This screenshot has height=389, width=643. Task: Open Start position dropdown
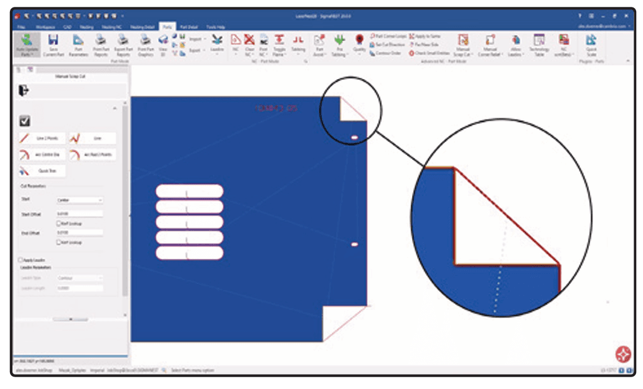click(x=80, y=200)
